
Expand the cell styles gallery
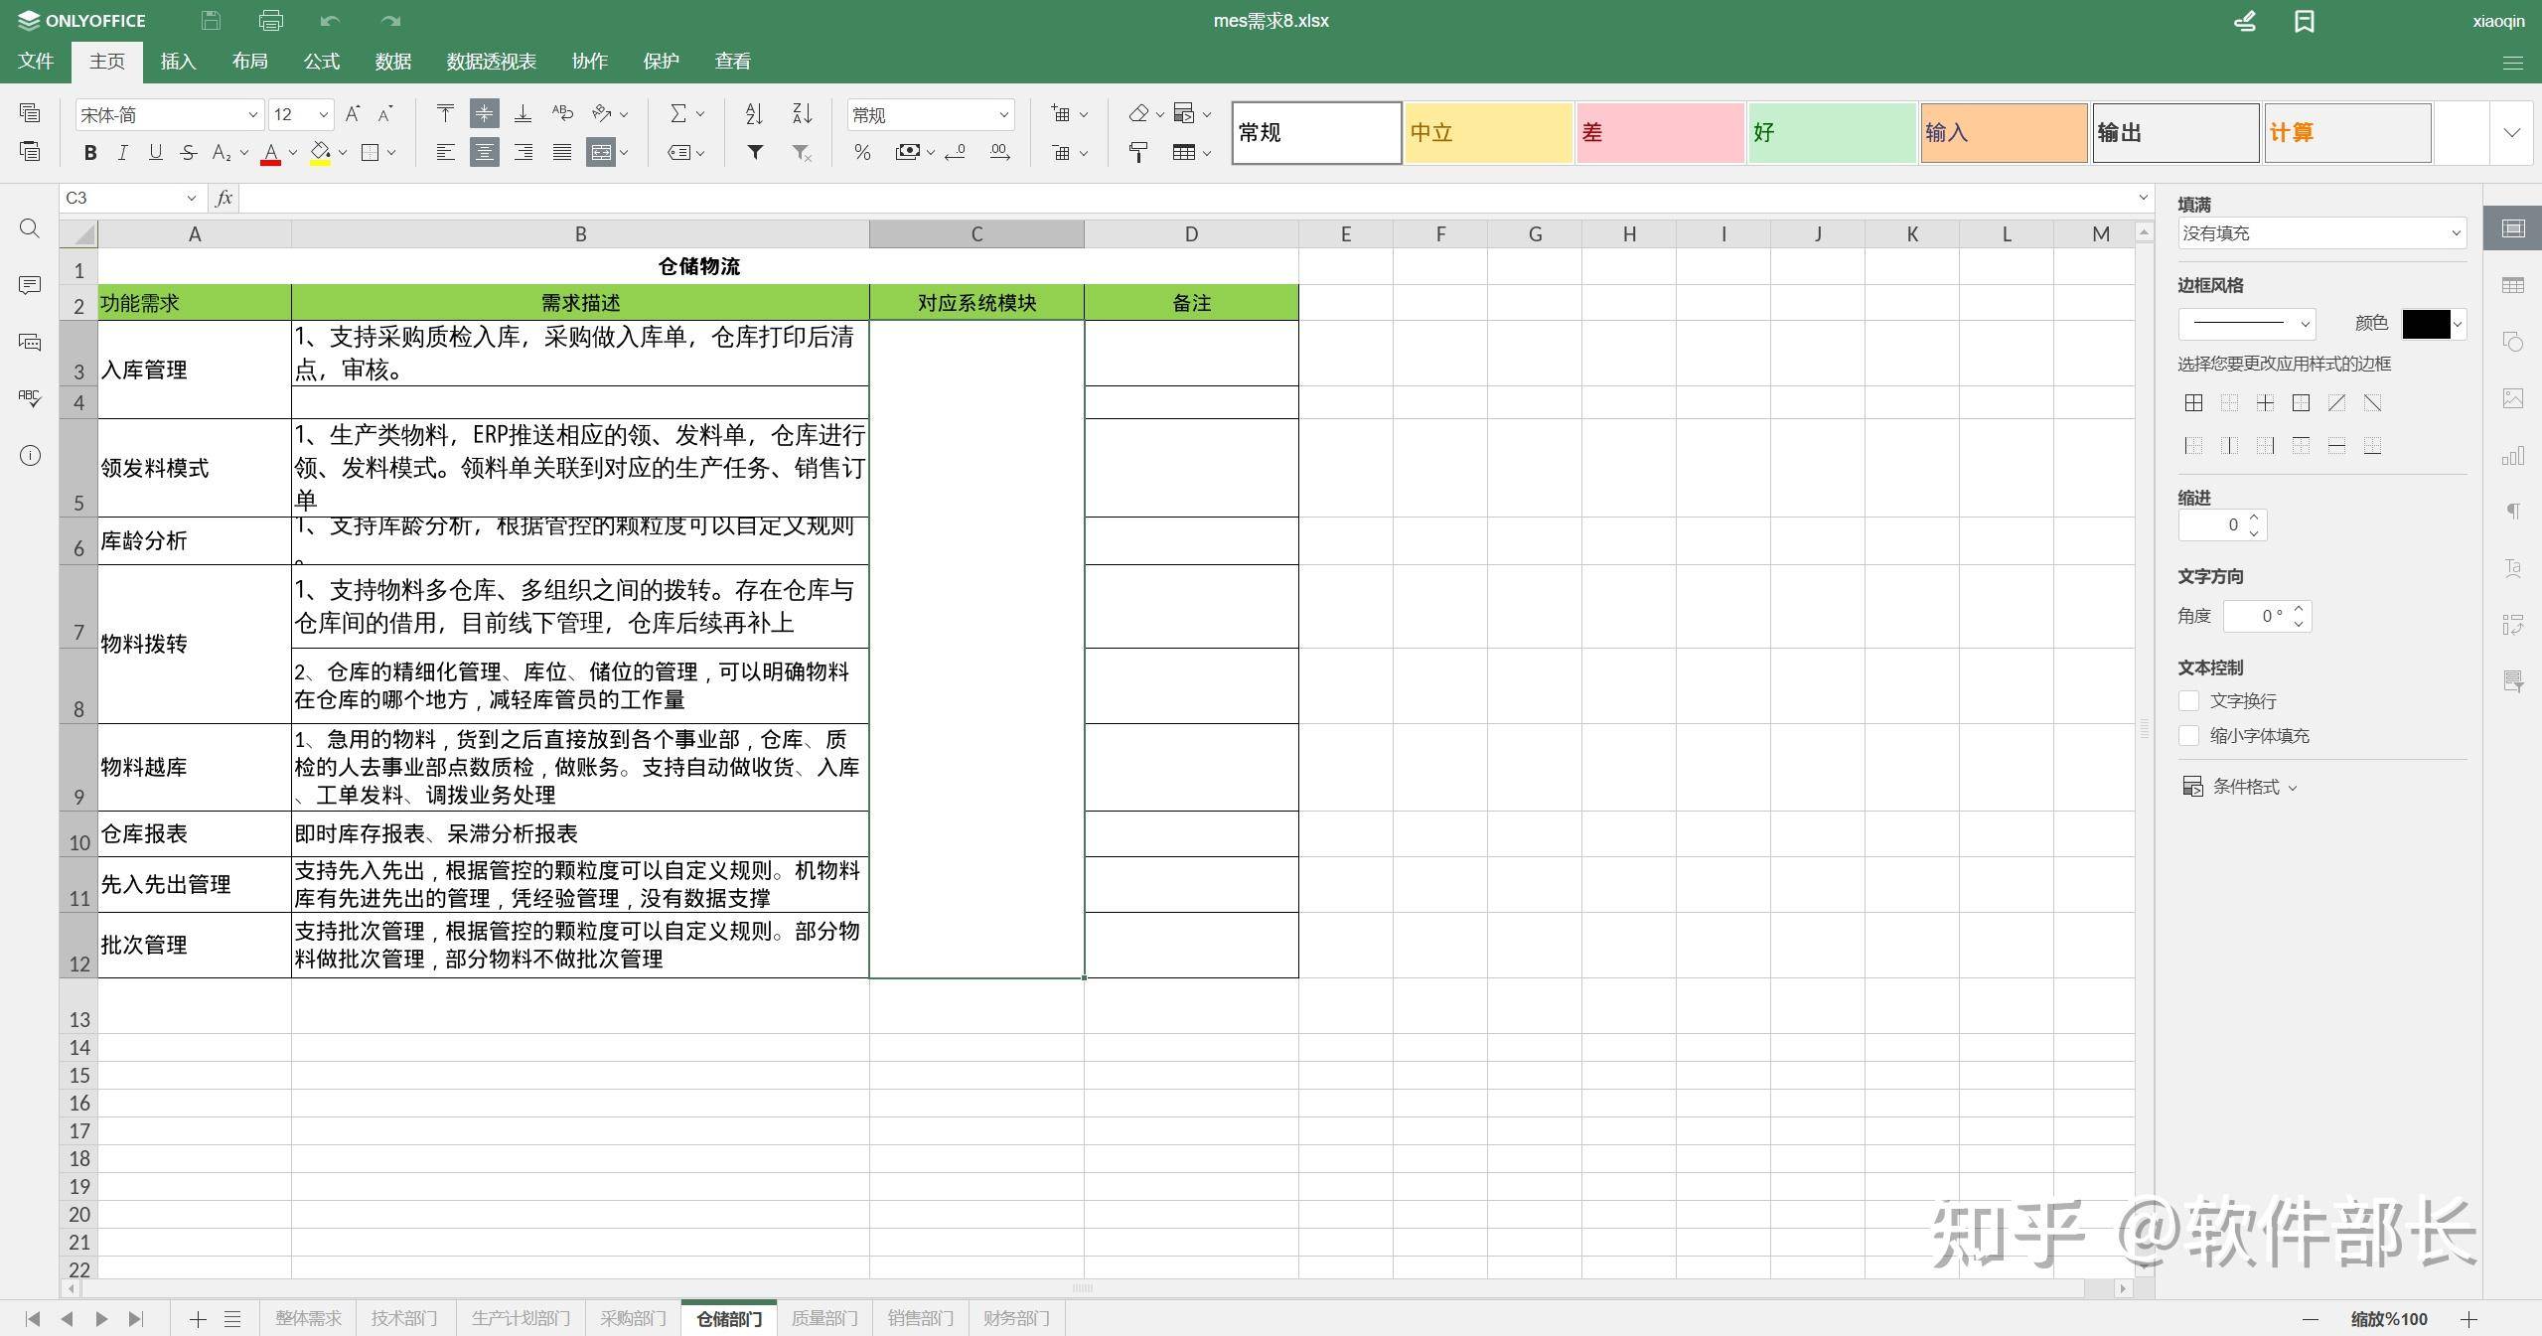2512,132
